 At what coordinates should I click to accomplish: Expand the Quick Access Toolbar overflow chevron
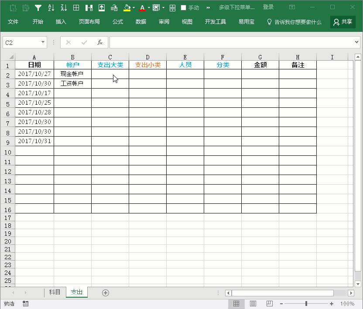pos(209,7)
